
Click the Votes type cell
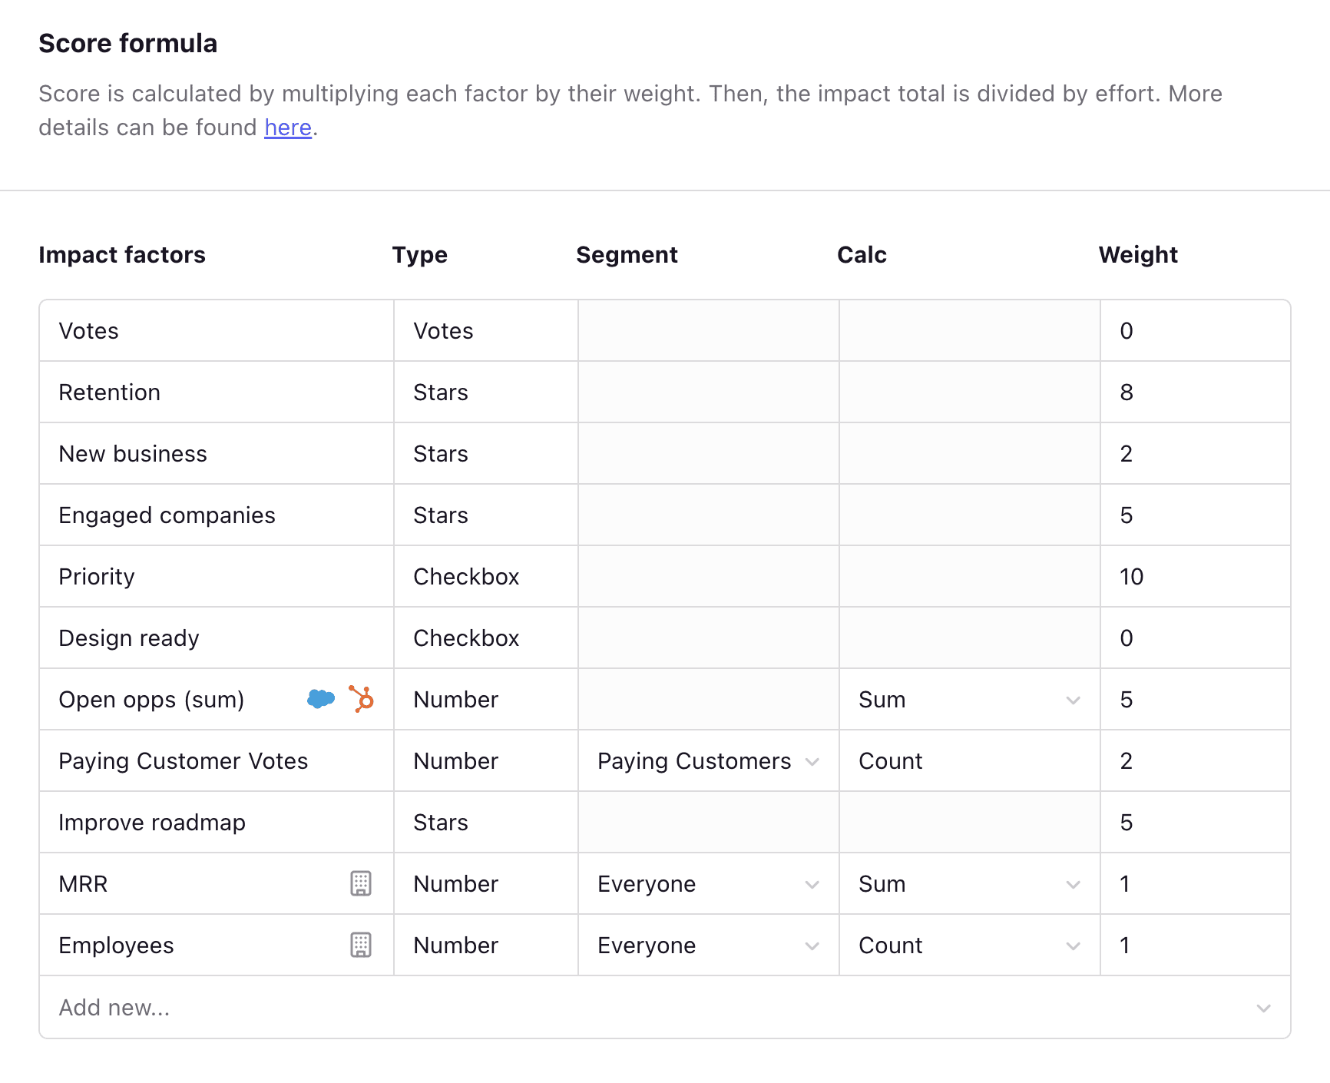click(x=485, y=330)
